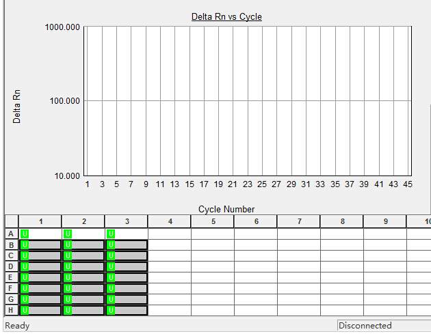This screenshot has width=431, height=336.
Task: Click the 1000.000 y-axis value
Action: point(62,27)
